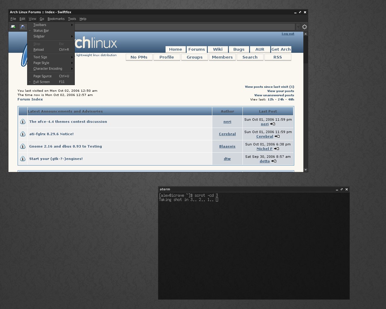Click the Home navigation tab
This screenshot has width=386, height=309.
click(176, 49)
